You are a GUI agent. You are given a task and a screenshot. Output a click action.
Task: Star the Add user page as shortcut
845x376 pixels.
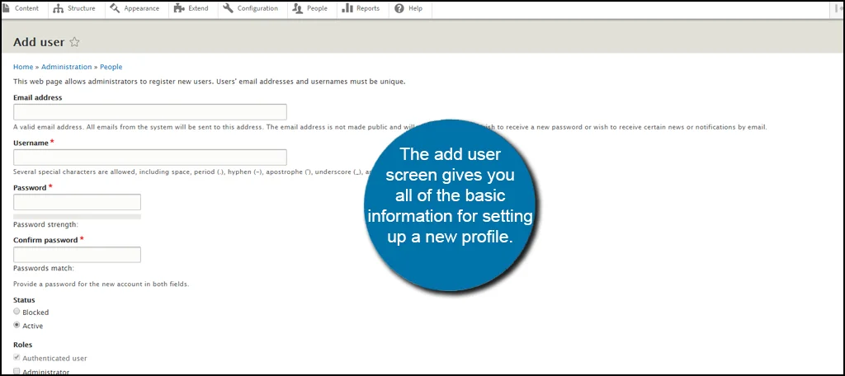(x=75, y=42)
